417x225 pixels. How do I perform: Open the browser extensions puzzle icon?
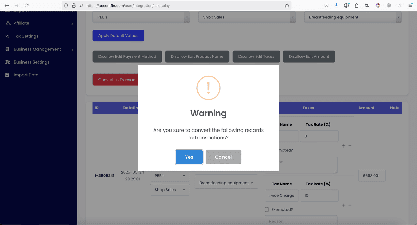(x=357, y=6)
